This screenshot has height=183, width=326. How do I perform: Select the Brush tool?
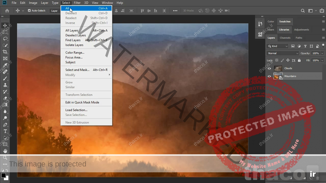[5, 78]
